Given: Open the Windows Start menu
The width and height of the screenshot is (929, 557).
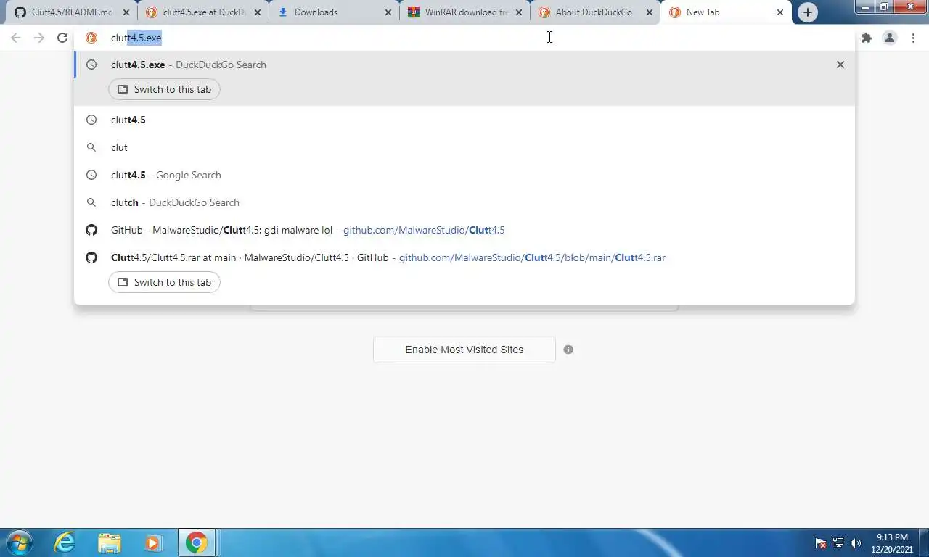Looking at the screenshot, I should (x=19, y=542).
